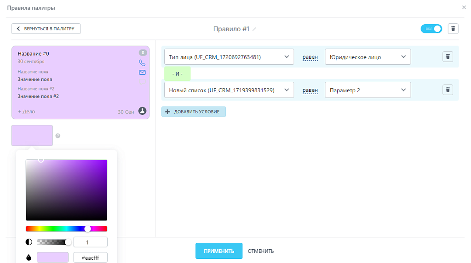Remove the Новый список condition row
This screenshot has width=471, height=263.
tap(448, 90)
